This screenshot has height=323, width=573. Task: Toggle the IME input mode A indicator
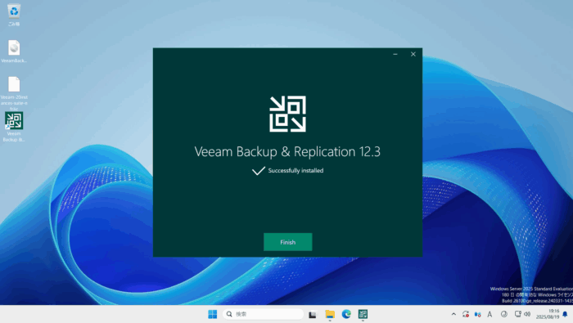[x=490, y=314]
